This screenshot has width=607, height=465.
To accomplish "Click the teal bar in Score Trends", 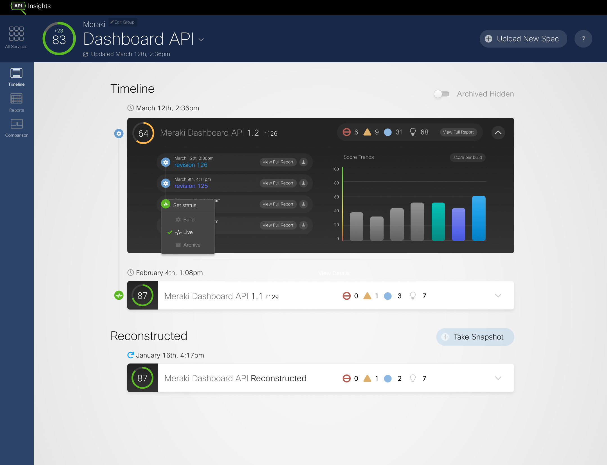I will pos(438,222).
